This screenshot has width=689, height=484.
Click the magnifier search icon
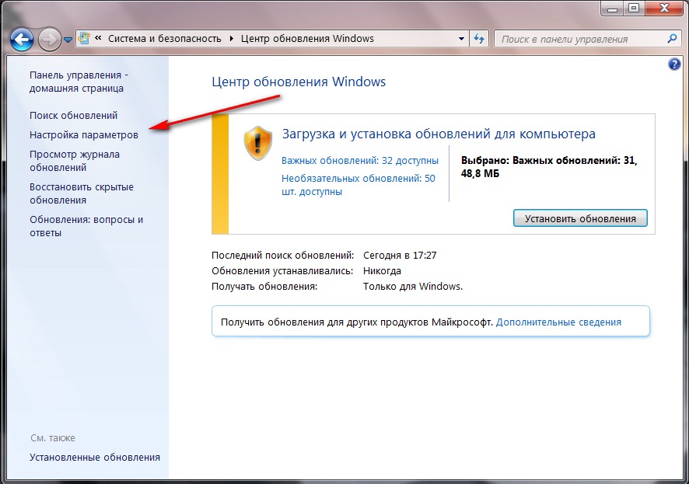672,39
